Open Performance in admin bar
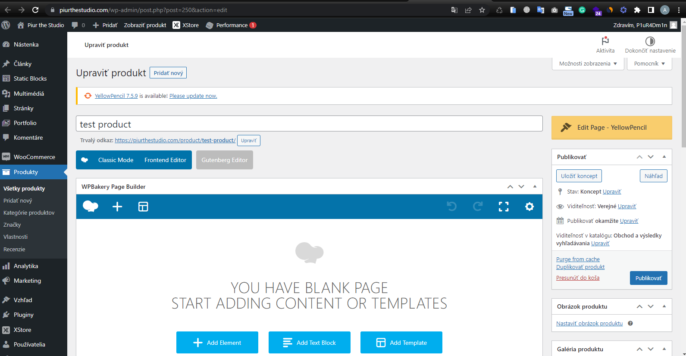 [231, 25]
